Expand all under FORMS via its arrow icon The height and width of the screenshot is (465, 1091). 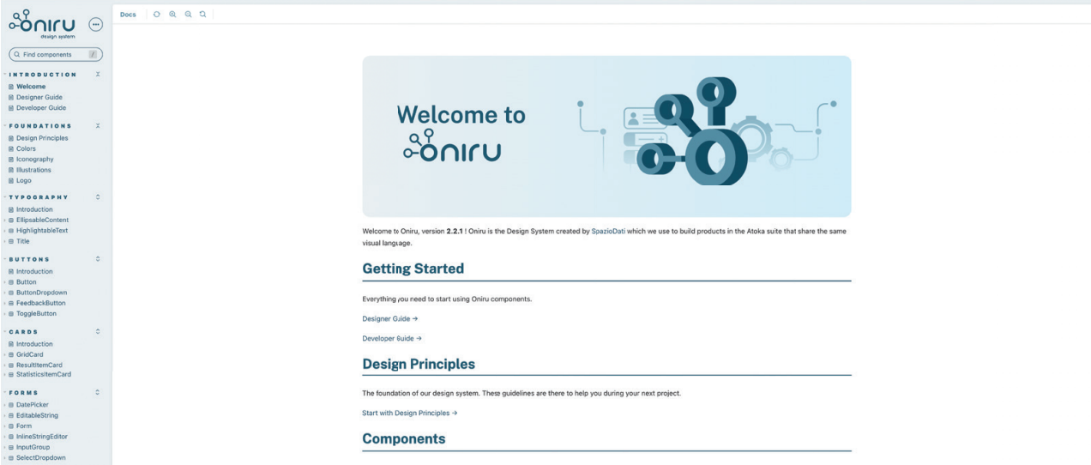coord(98,393)
